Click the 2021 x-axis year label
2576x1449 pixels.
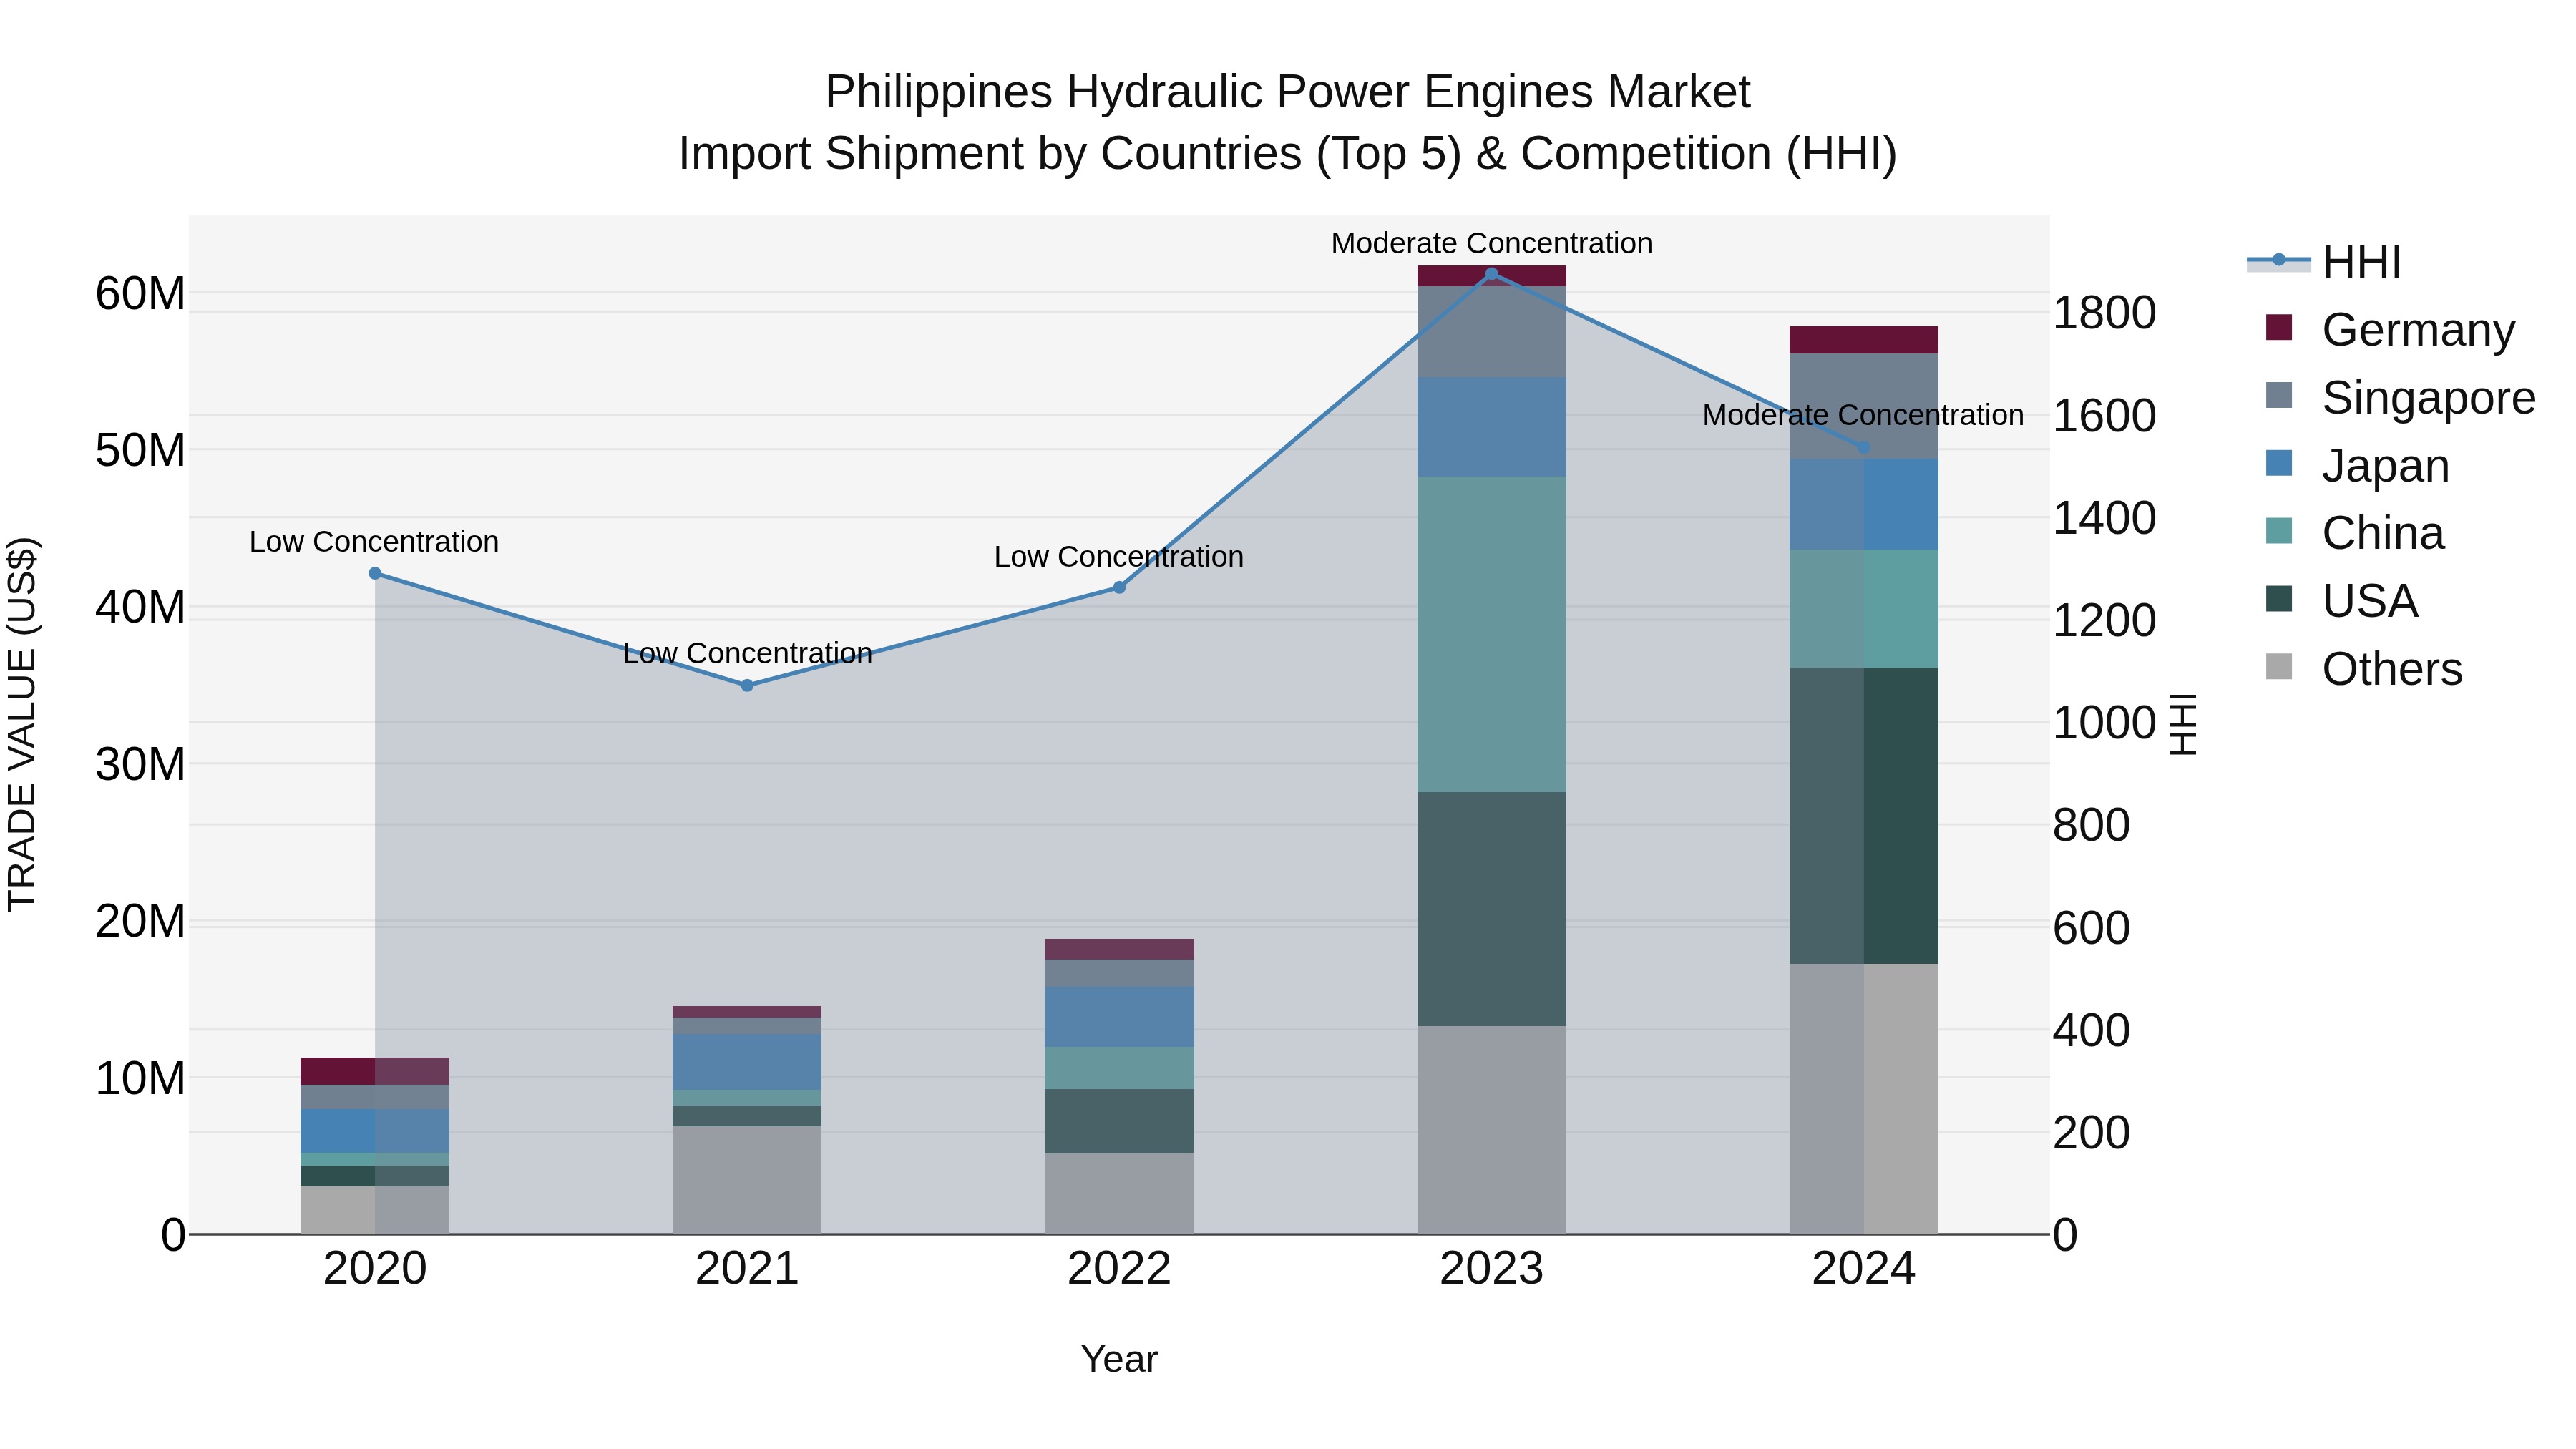pyautogui.click(x=747, y=1269)
